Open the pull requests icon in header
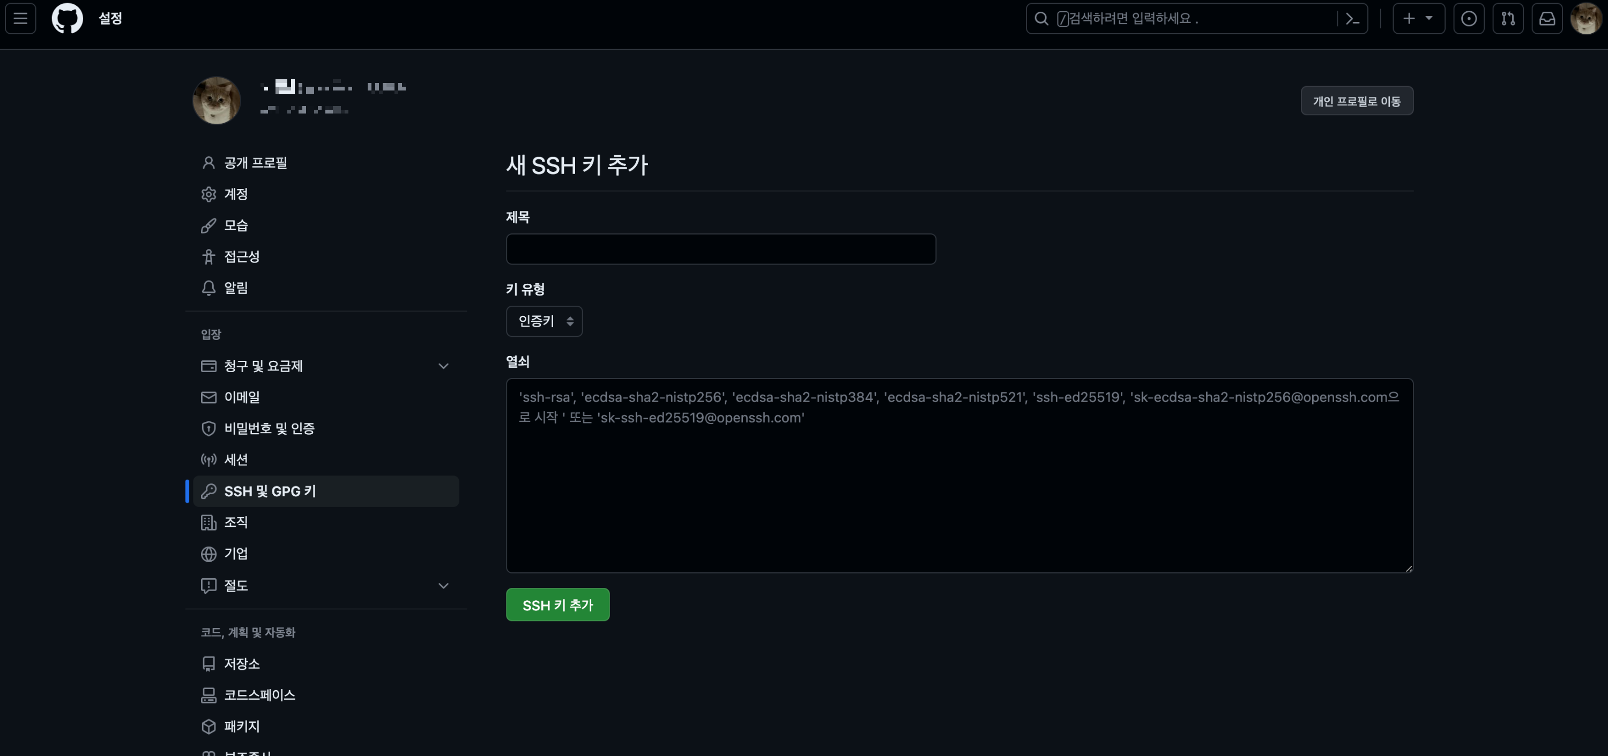 pyautogui.click(x=1507, y=19)
